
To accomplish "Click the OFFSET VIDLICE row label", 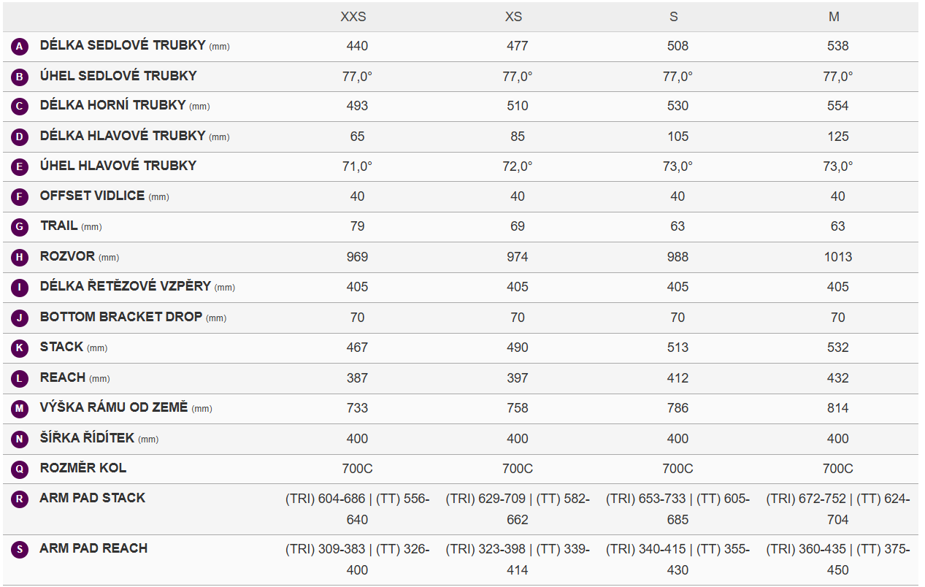I will tap(93, 196).
